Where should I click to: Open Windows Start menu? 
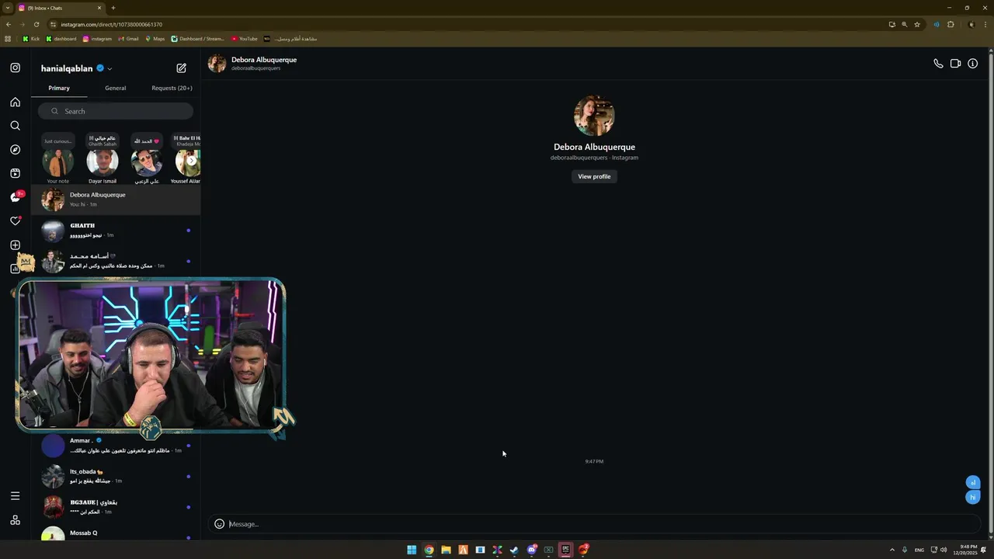[412, 550]
